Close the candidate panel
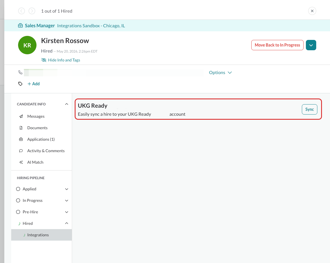This screenshot has height=263, width=330. pyautogui.click(x=312, y=11)
